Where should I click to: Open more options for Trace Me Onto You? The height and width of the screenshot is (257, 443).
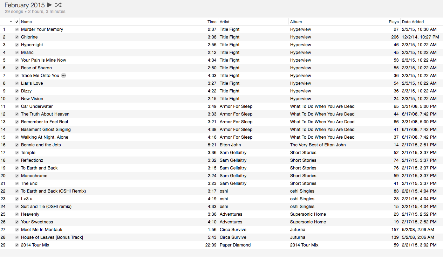pyautogui.click(x=63, y=76)
